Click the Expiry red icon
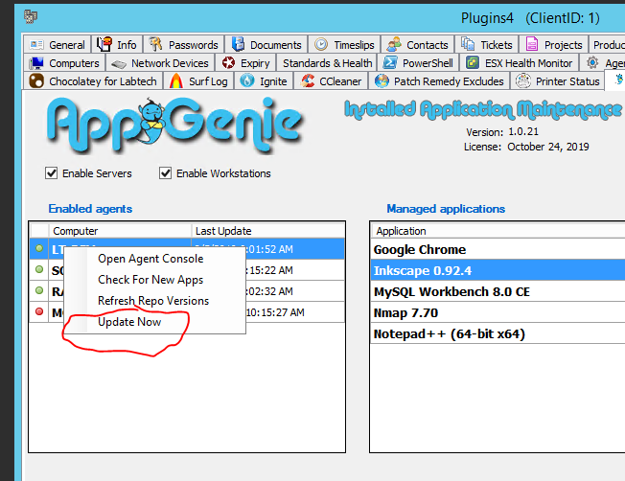 [x=228, y=63]
